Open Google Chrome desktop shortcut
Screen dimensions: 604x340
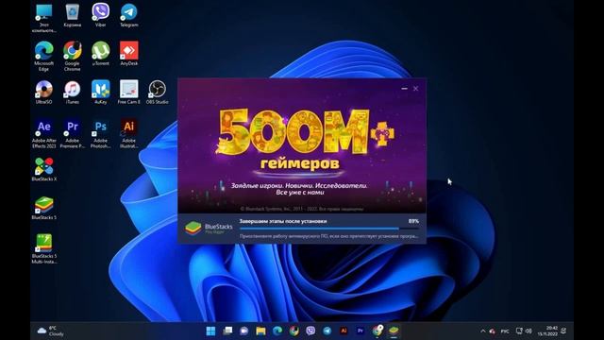(73, 57)
